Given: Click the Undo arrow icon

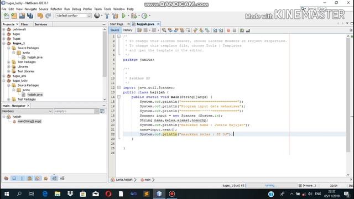Looking at the screenshot, I should tap(40, 16).
